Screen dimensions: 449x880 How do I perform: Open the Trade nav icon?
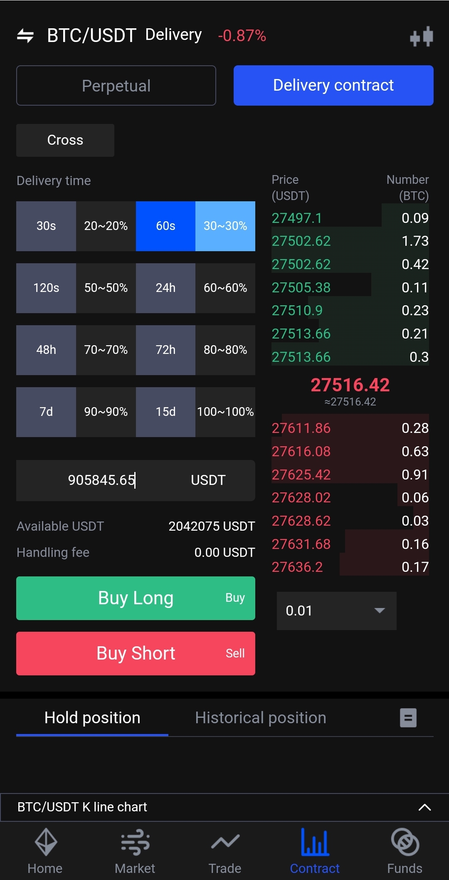pos(225,843)
